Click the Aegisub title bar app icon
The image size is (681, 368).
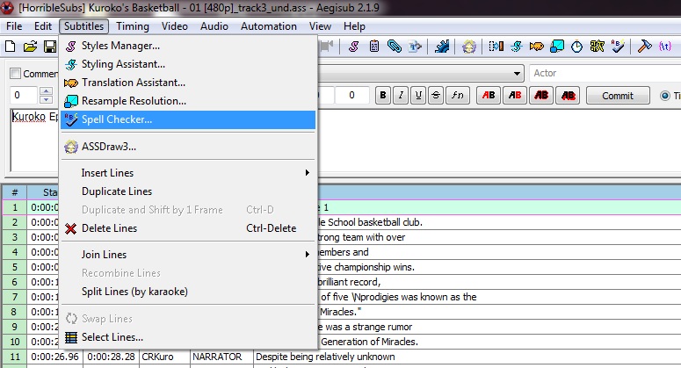tap(8, 8)
